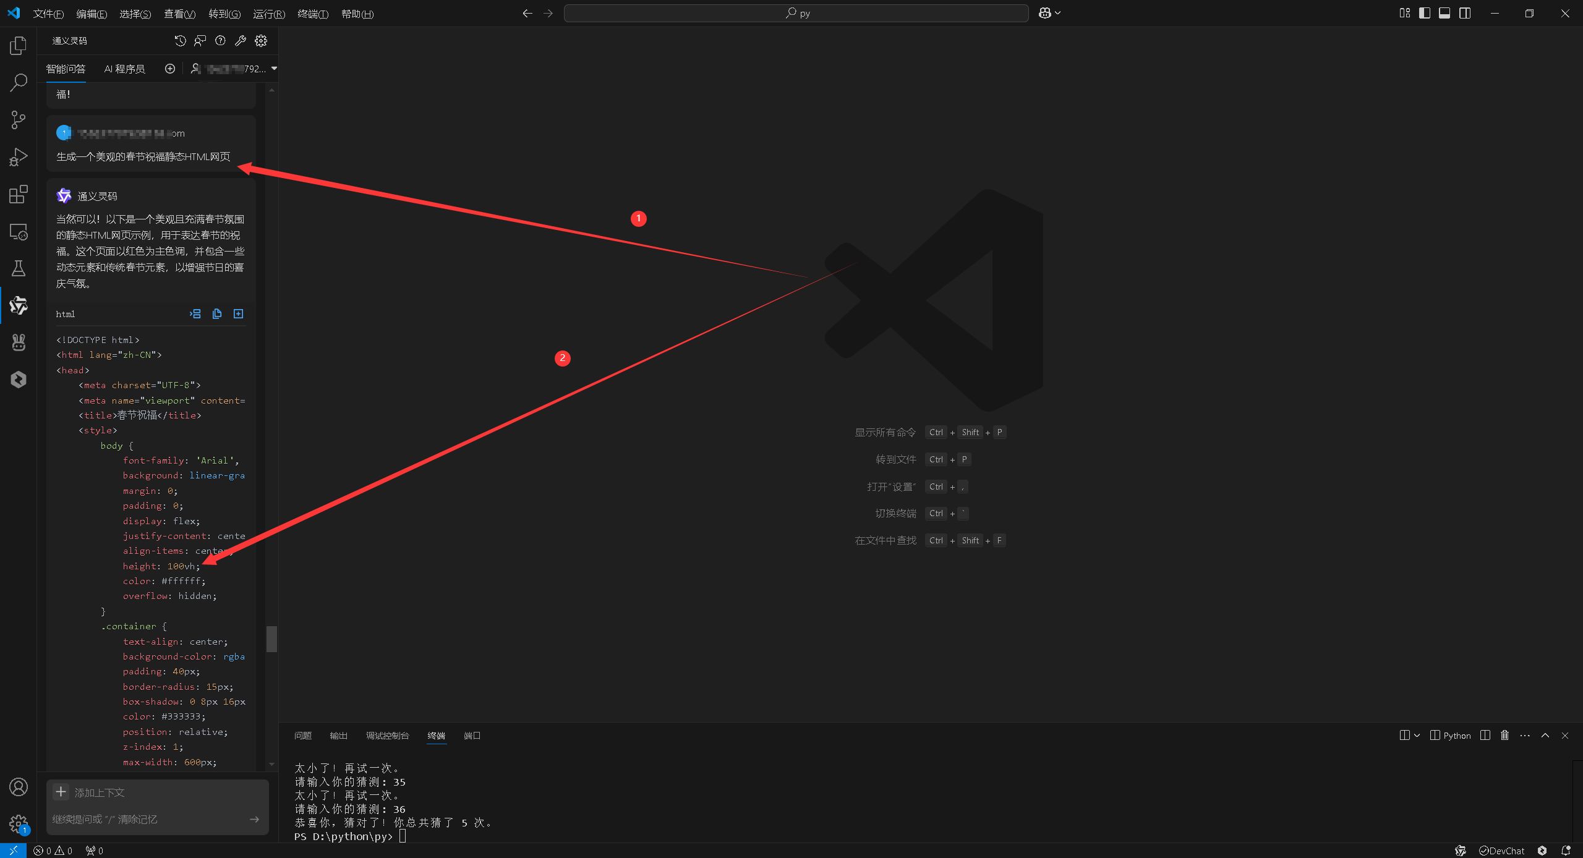Open the 编辑 menu
This screenshot has width=1583, height=858.
92,14
